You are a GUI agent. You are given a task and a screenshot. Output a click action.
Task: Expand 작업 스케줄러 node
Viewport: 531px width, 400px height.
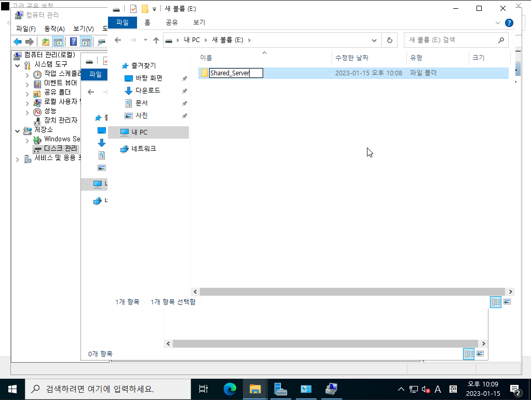28,75
